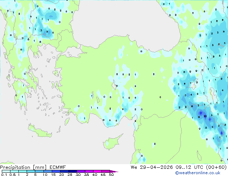Pick the 1–2 mm legend swatch

[23, 171]
